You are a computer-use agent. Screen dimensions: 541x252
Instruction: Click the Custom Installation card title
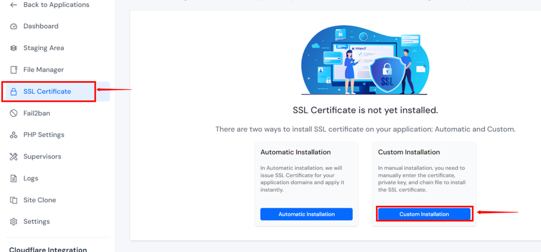[409, 152]
